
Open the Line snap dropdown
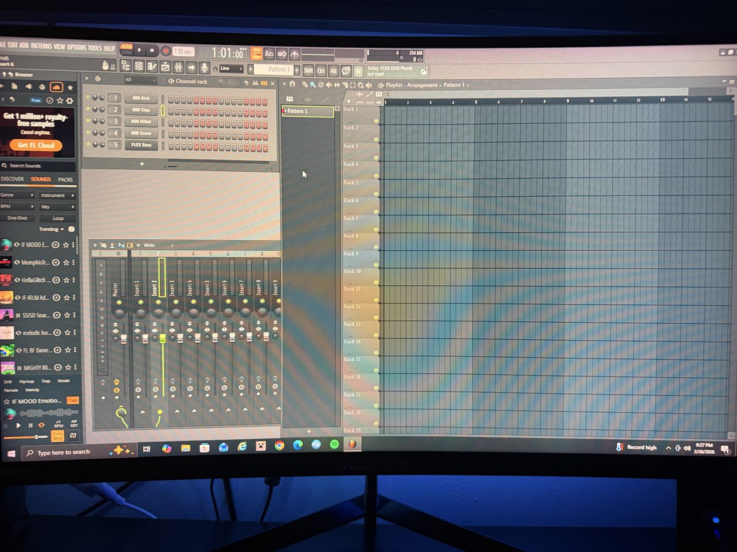232,68
